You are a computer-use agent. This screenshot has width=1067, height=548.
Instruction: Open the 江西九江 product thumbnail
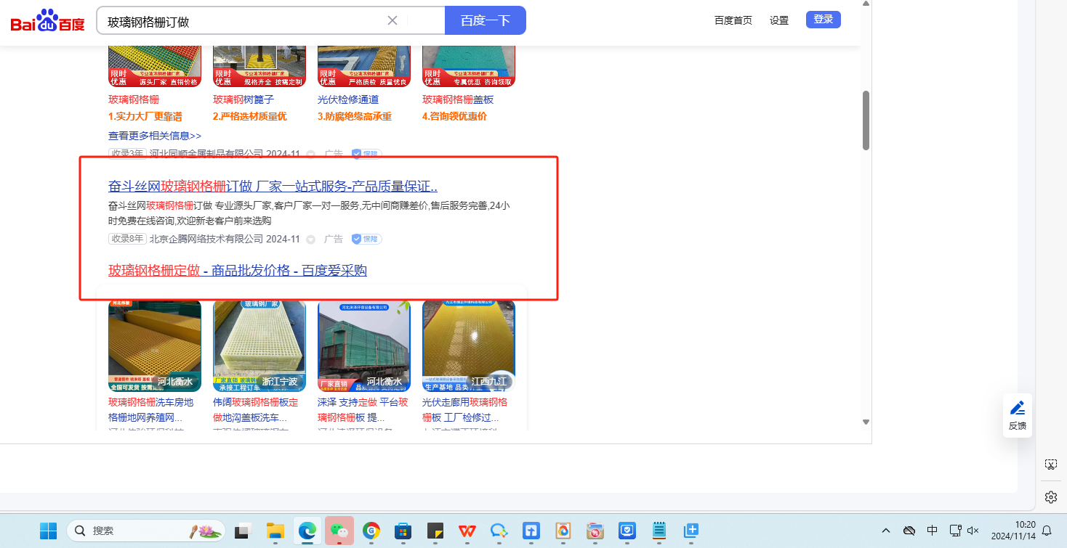point(469,345)
